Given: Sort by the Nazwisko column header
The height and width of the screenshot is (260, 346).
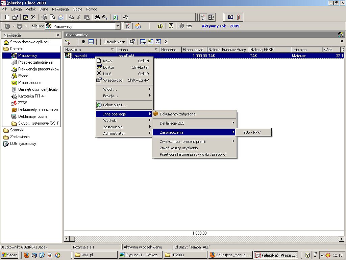Looking at the screenshot, I should 90,50.
